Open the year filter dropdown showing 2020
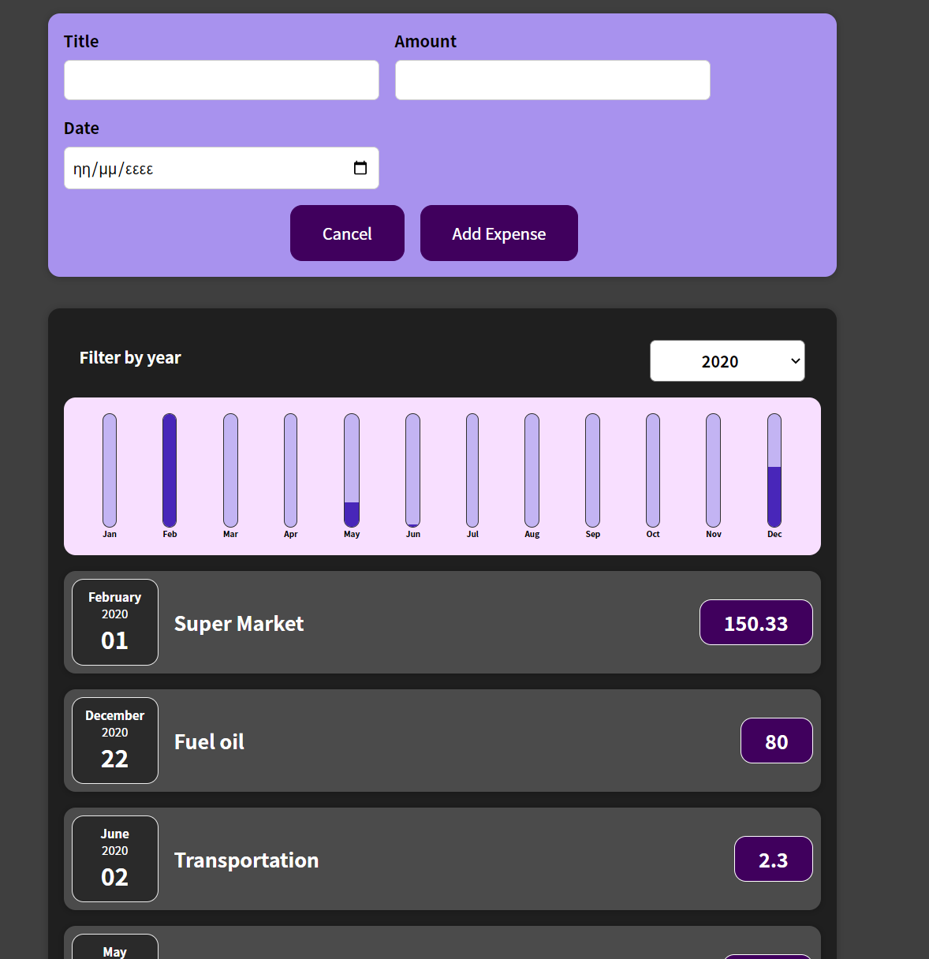Image resolution: width=929 pixels, height=959 pixels. click(726, 361)
